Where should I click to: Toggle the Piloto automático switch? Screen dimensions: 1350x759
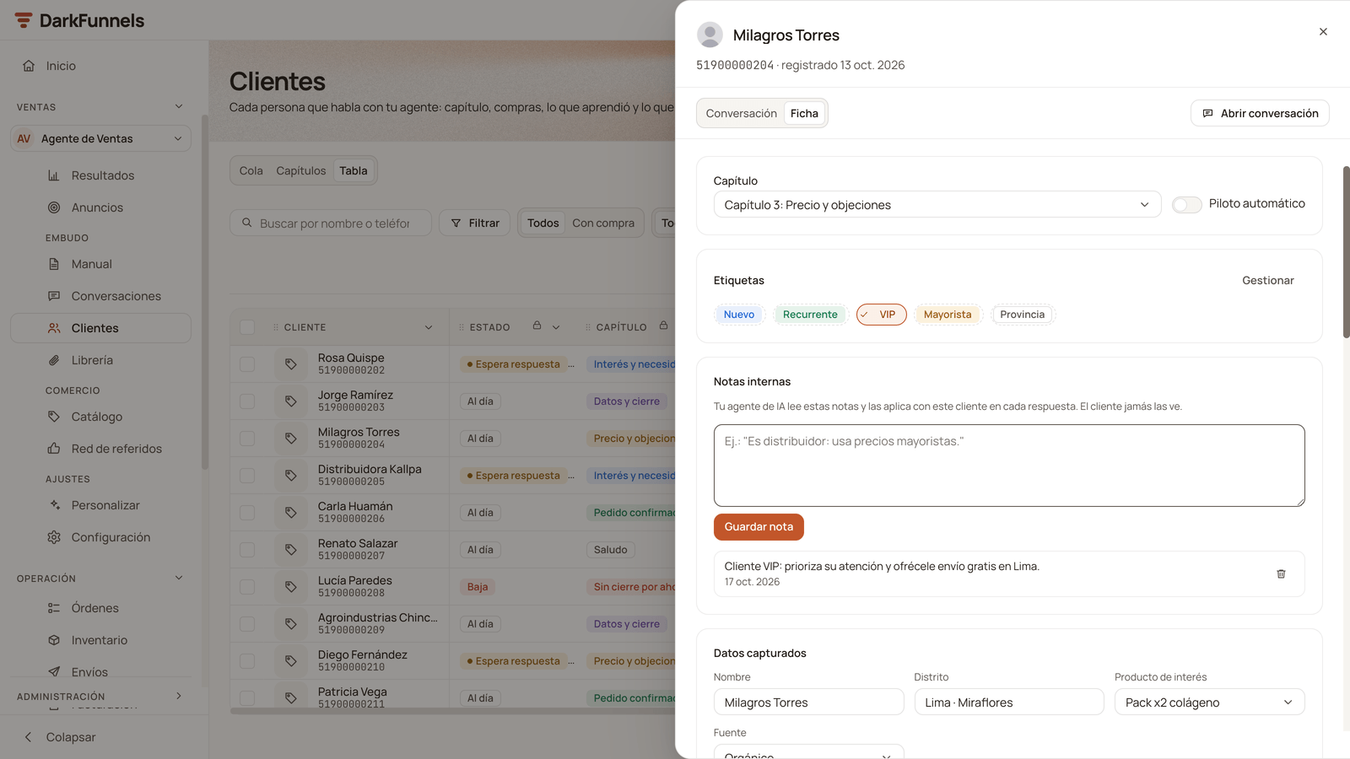(1186, 205)
